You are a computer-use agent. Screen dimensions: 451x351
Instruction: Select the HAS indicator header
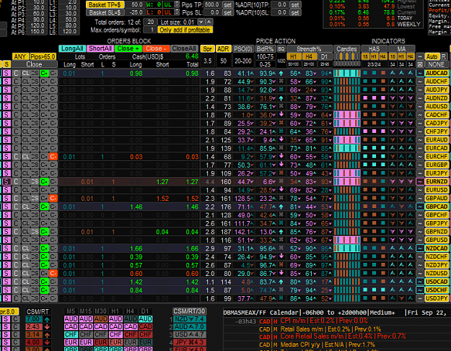pos(374,49)
